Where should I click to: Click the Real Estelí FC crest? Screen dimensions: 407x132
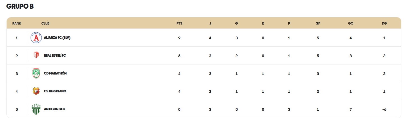click(36, 56)
